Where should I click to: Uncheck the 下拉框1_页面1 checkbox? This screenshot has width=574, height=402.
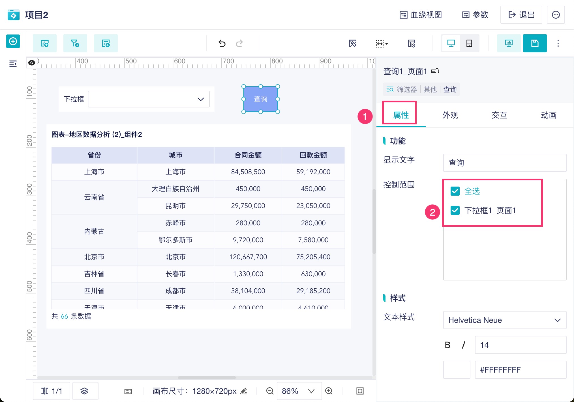[x=455, y=210]
